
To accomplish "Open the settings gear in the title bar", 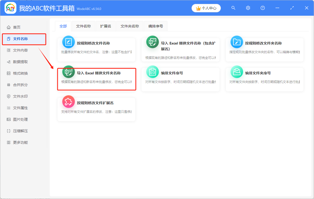I will (248, 8).
